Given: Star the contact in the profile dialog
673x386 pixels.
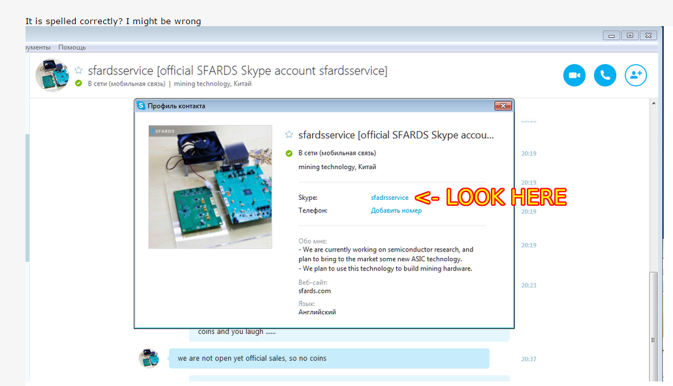Looking at the screenshot, I should [289, 135].
